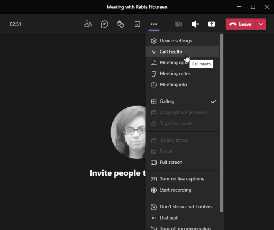Open the Dial pad

[182, 218]
